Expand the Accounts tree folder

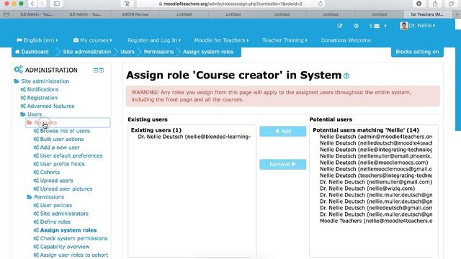point(30,122)
